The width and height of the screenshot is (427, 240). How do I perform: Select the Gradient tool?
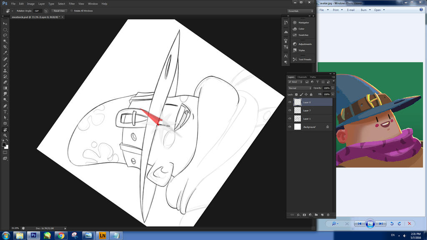5,88
